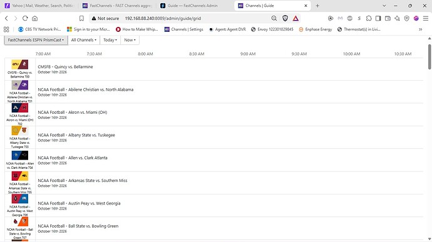
Task: Open the Agent: Agent DVR bookmark
Action: [x=227, y=29]
